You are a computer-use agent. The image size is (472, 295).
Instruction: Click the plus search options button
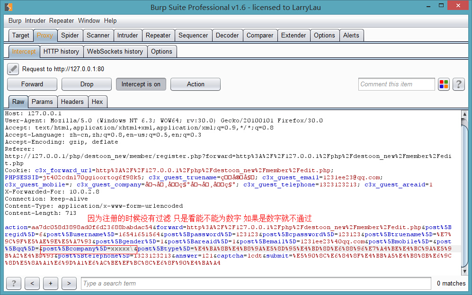pos(51,283)
